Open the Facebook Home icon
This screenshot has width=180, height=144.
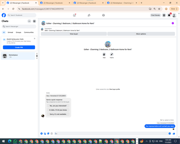pyautogui.click(x=75, y=15)
